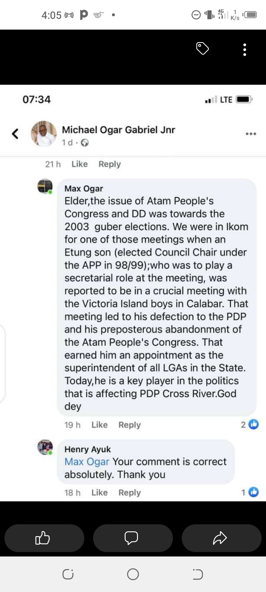The image size is (266, 592).
Task: Open Michael Ogar Gabriel Jnr's profile picture
Action: coord(44,134)
